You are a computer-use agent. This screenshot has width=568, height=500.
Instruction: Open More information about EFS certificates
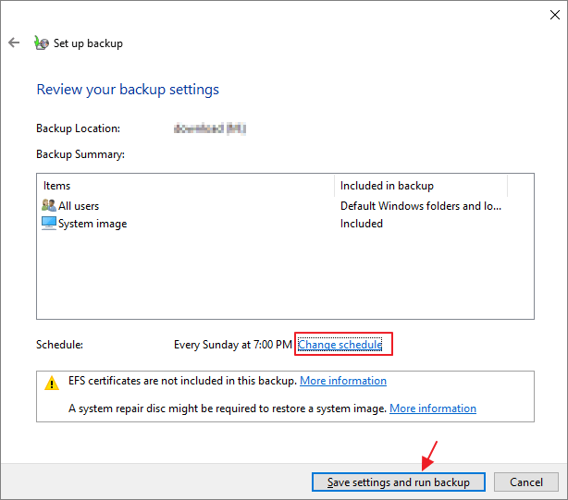pyautogui.click(x=343, y=381)
